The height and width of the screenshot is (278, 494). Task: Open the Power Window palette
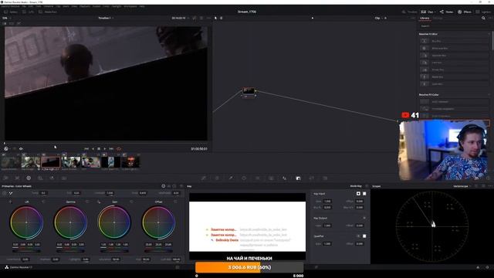tap(244, 178)
